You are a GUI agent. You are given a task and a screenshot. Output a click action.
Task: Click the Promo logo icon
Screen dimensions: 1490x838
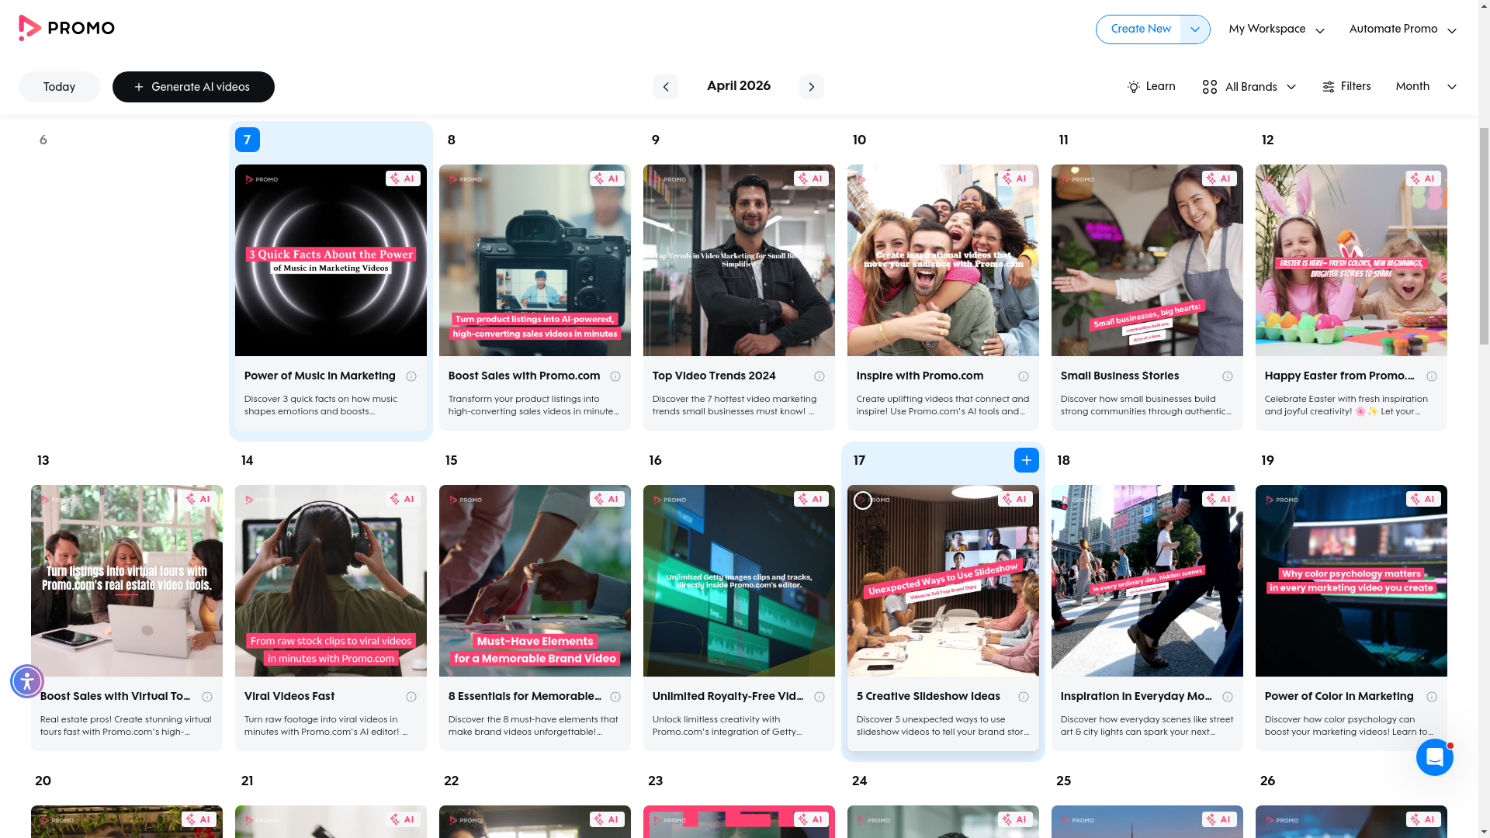tap(29, 28)
